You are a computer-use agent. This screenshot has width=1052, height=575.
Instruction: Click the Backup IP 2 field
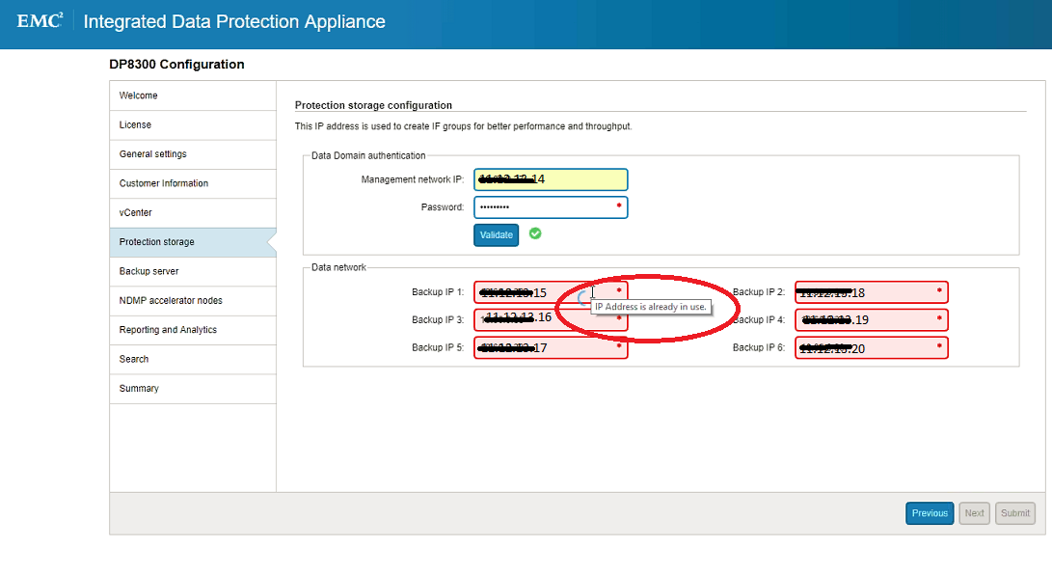871,292
